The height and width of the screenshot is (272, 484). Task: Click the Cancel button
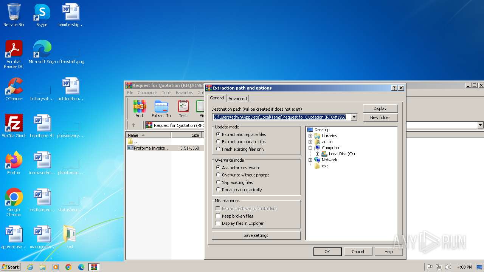(x=358, y=252)
